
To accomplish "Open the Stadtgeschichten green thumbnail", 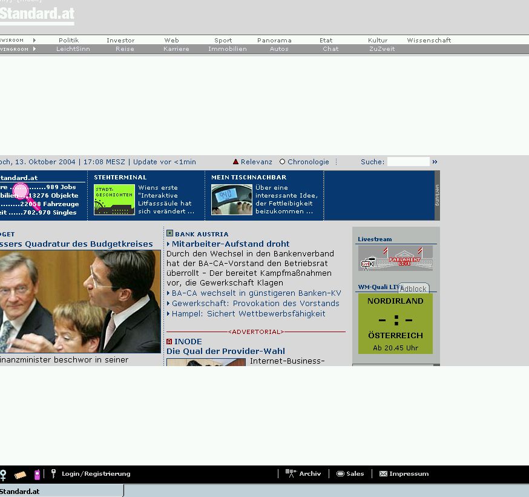I will pos(114,199).
